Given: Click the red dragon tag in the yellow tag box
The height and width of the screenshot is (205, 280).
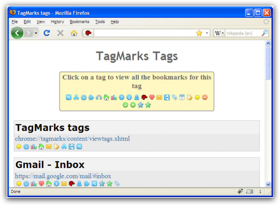Looking at the screenshot, I should point(144,97).
